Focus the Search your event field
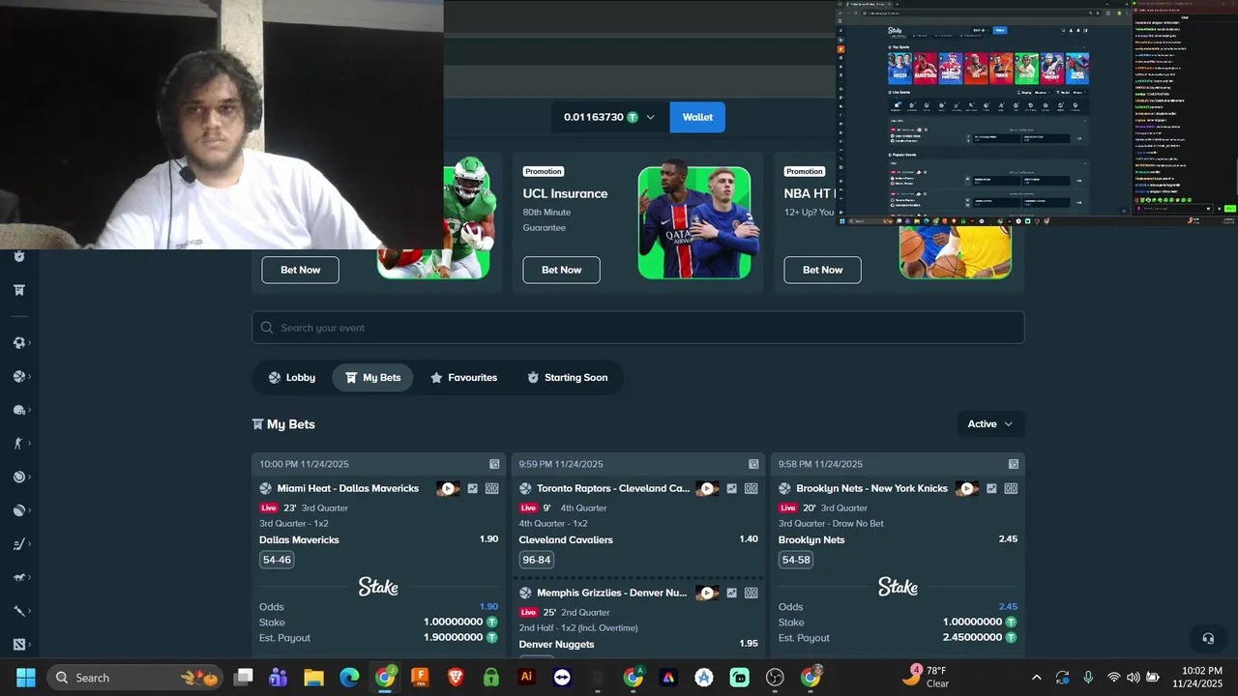This screenshot has height=696, width=1238. click(638, 328)
